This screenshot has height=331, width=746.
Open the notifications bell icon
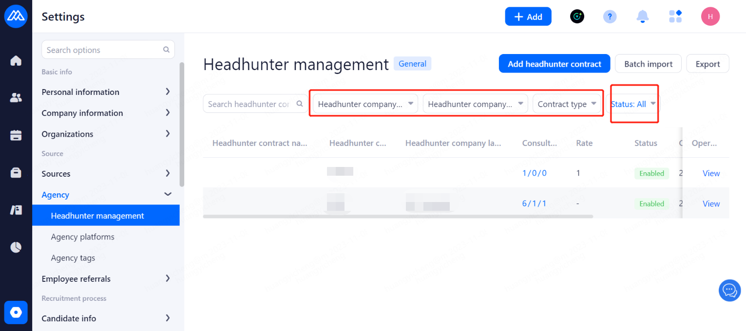tap(643, 17)
